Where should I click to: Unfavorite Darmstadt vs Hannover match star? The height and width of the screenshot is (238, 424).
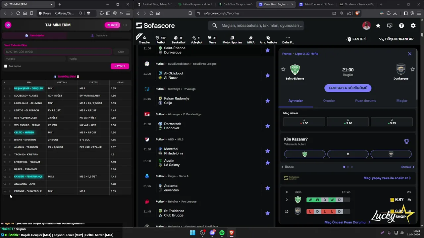point(268,126)
